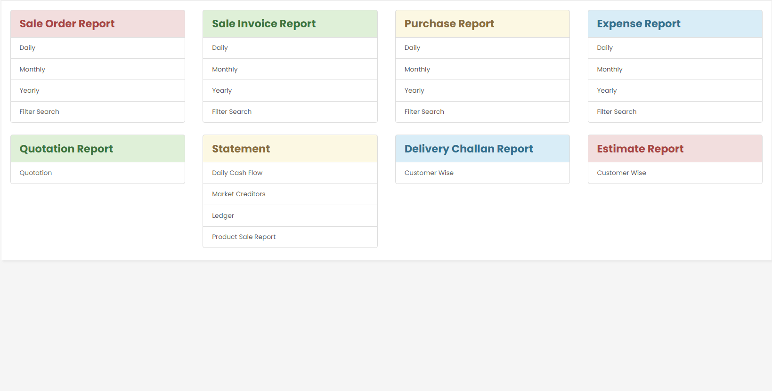Viewport: 772px width, 391px height.
Task: Open Product Sale Report
Action: (x=244, y=237)
